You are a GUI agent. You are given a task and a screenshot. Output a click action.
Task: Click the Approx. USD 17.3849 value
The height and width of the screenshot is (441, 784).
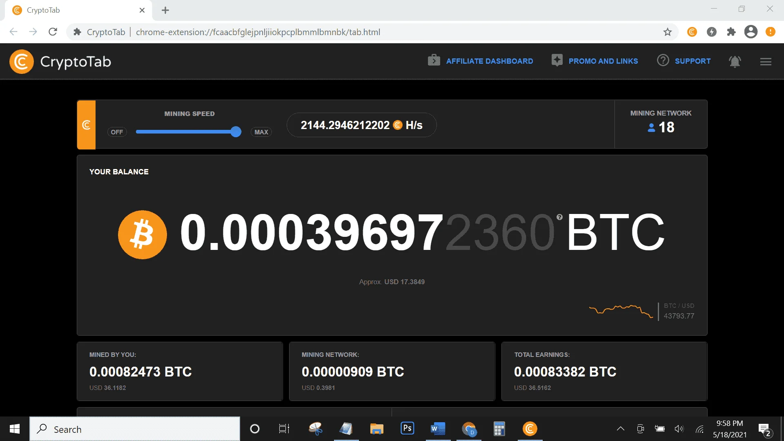(x=392, y=282)
